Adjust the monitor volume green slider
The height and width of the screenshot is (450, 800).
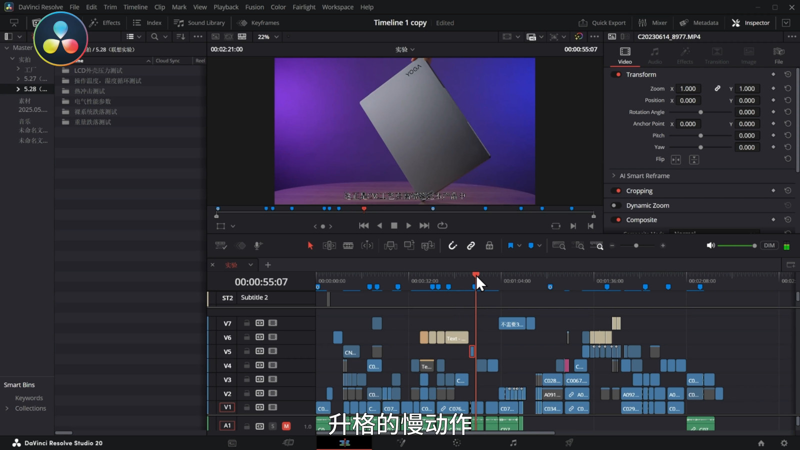737,245
